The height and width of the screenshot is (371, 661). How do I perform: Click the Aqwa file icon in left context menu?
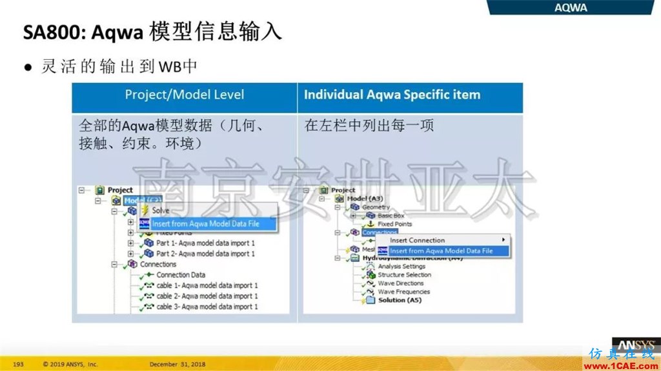point(145,224)
